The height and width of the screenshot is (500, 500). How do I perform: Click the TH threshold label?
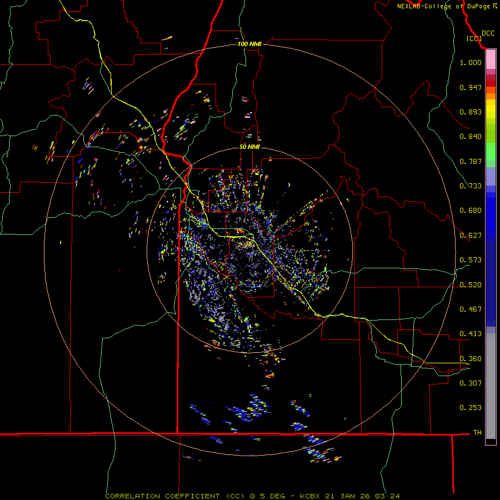point(477,433)
